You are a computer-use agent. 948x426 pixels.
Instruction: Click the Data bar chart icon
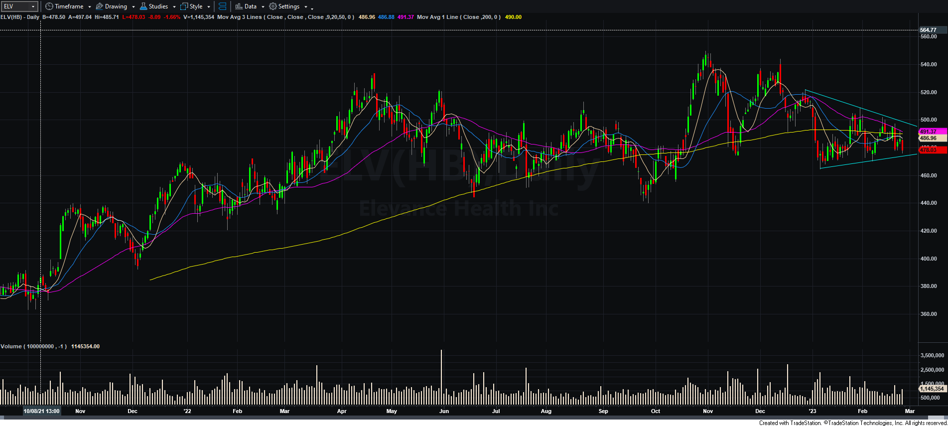click(x=239, y=6)
